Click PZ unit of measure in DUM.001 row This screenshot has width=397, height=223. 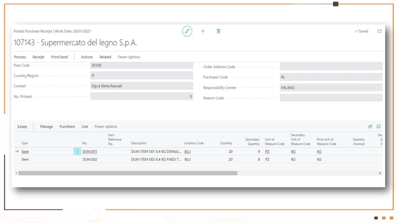coord(267,151)
